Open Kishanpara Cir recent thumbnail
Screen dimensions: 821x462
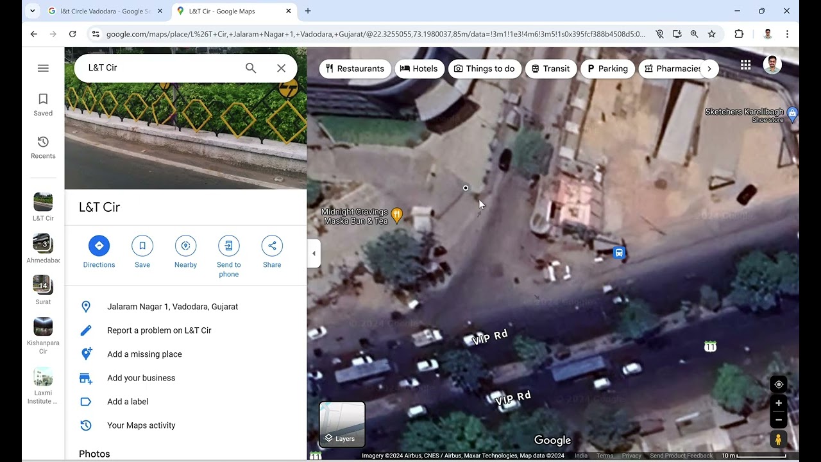coord(43,336)
